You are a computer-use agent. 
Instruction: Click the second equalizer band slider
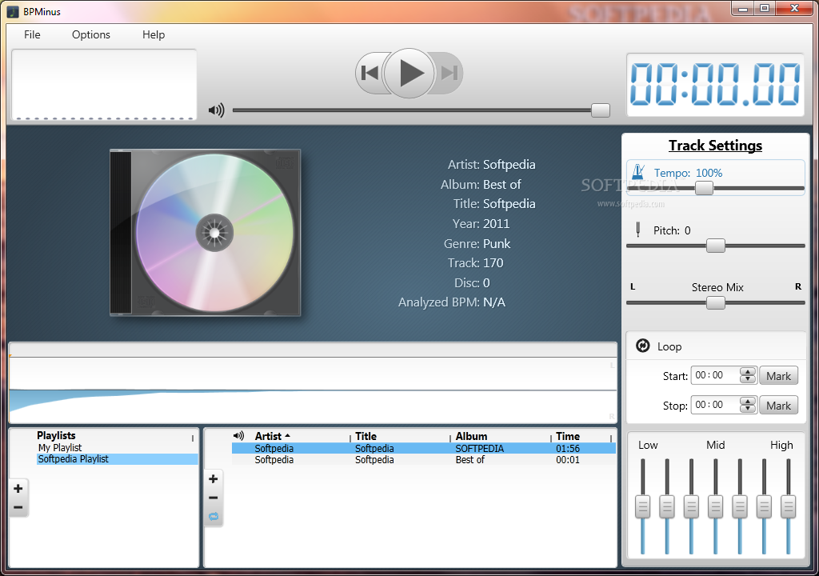click(x=667, y=506)
